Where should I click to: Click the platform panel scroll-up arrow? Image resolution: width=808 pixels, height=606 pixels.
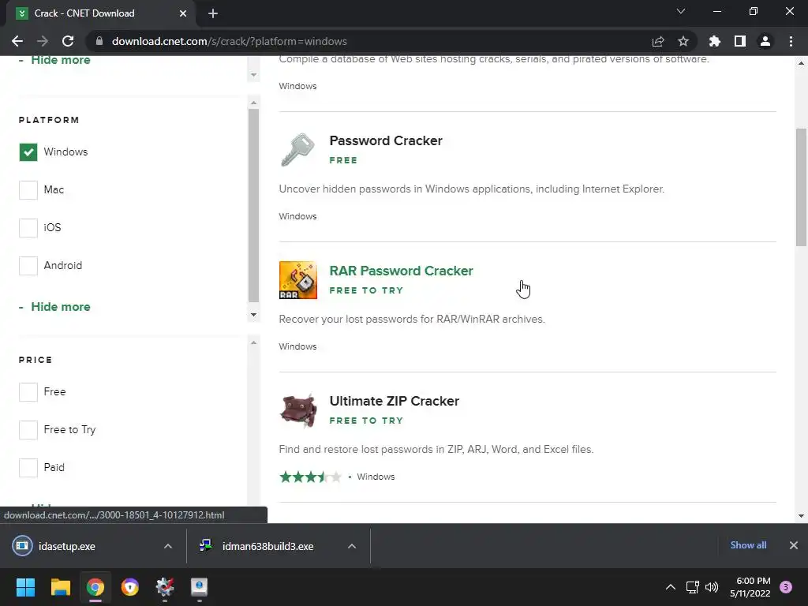(x=253, y=103)
